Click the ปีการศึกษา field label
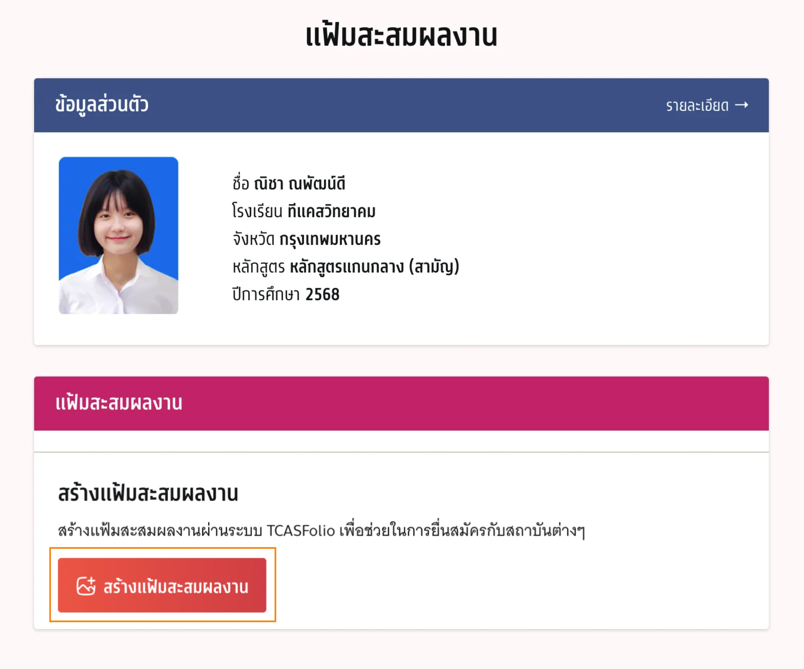 coord(266,294)
